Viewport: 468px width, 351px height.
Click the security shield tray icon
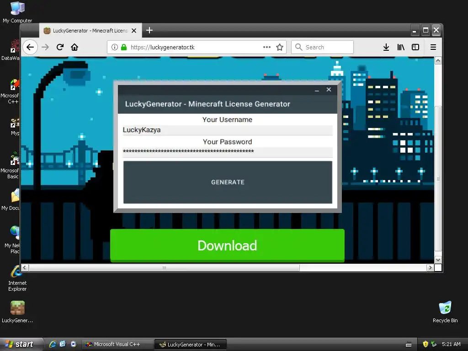tap(425, 344)
